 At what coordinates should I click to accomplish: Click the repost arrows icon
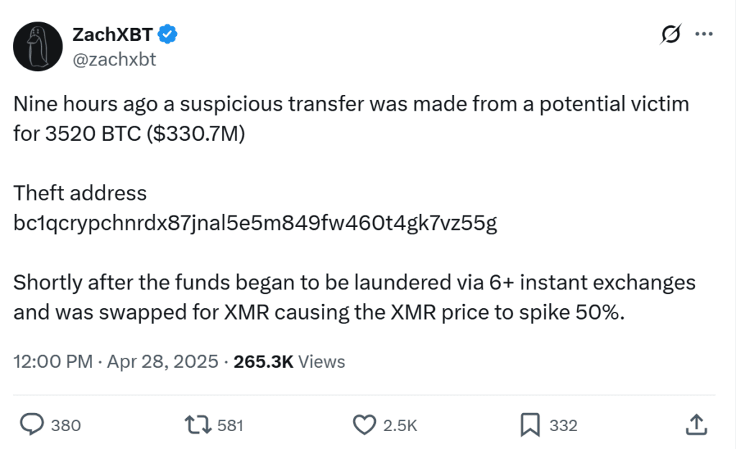tap(197, 425)
